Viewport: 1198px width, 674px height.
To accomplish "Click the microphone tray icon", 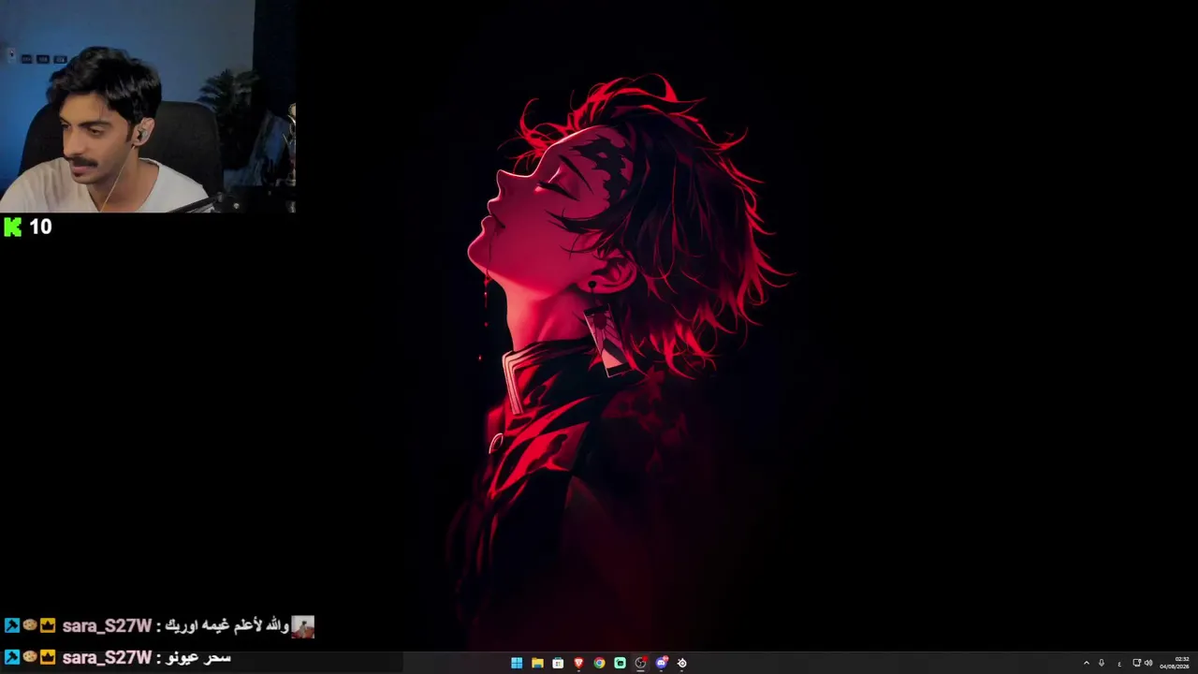I will click(x=1102, y=663).
